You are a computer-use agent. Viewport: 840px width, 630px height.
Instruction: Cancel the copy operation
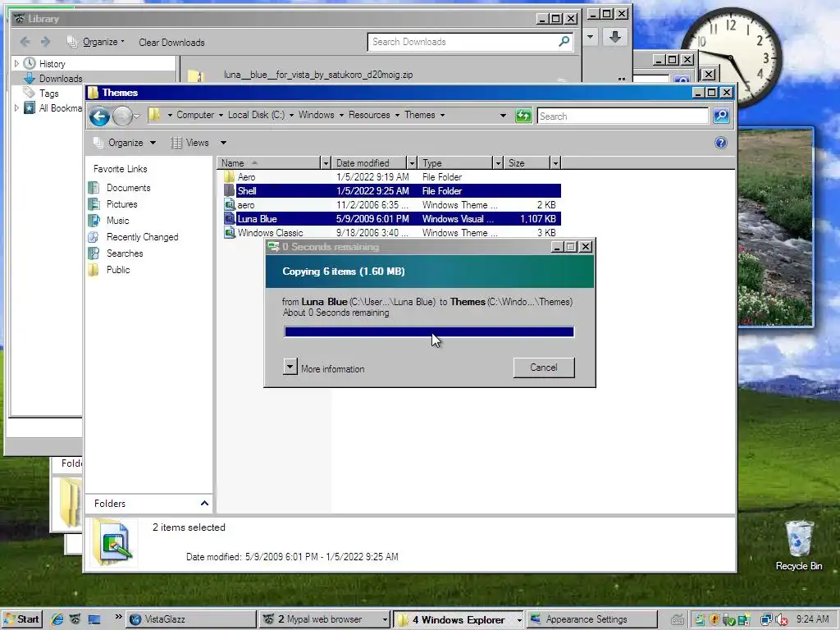coord(544,367)
